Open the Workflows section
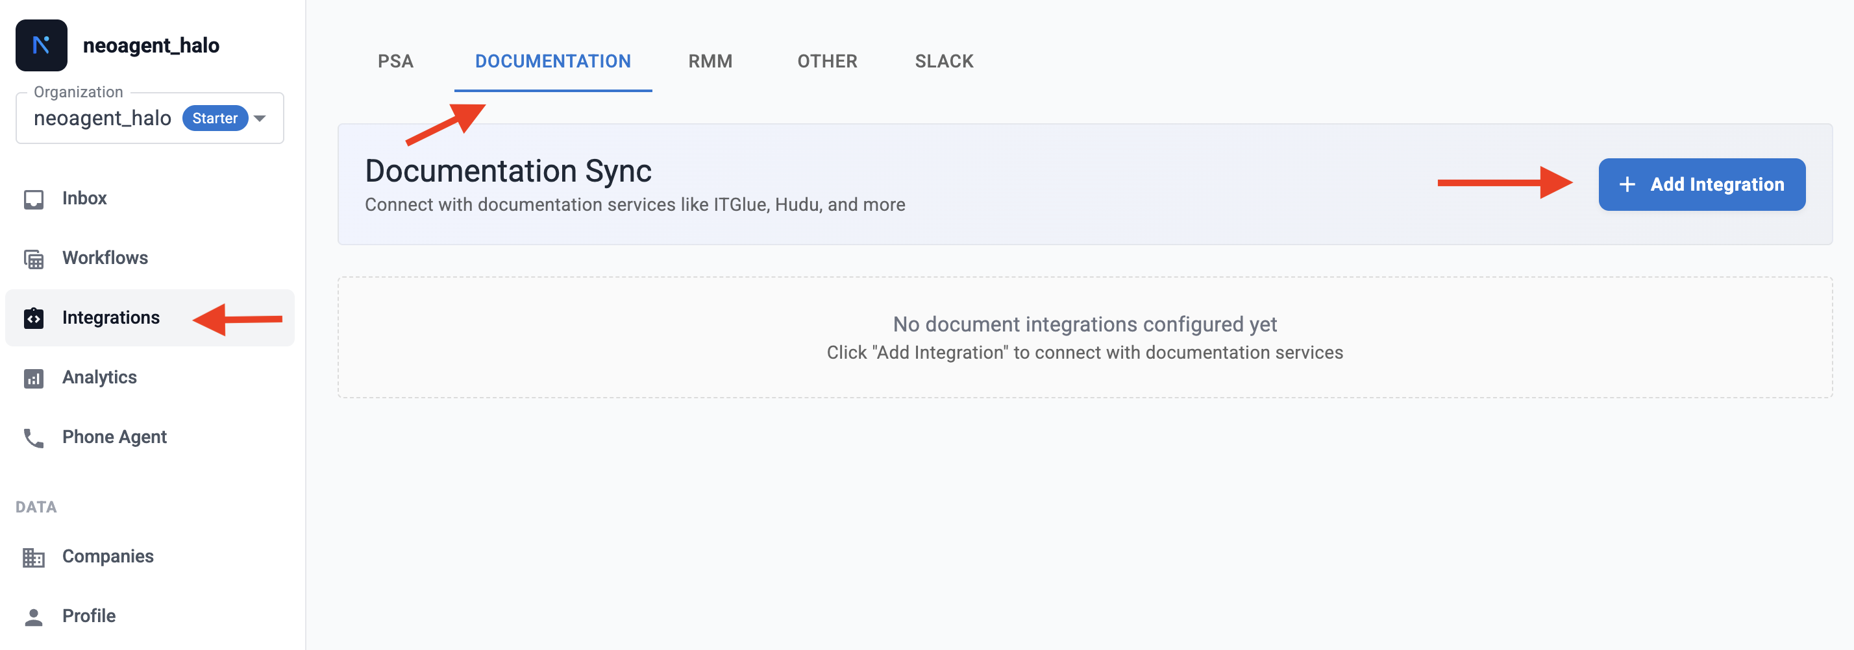Image resolution: width=1854 pixels, height=650 pixels. (105, 258)
